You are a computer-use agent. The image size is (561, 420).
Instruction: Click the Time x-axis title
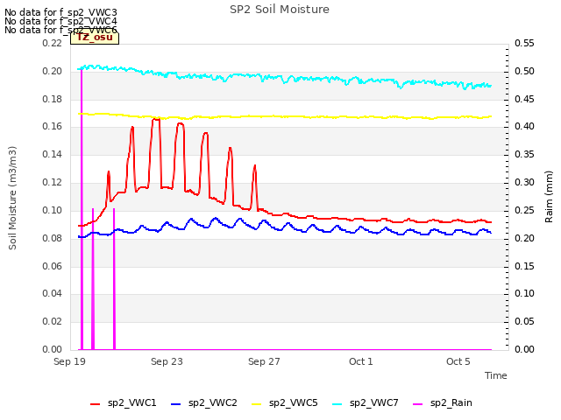(496, 375)
